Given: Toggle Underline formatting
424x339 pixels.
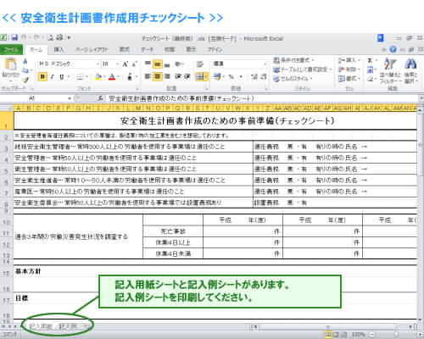Looking at the screenshot, I should coord(61,76).
